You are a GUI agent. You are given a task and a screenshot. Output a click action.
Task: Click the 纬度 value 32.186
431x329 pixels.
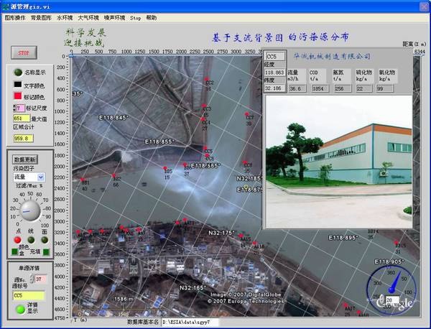[x=274, y=88]
